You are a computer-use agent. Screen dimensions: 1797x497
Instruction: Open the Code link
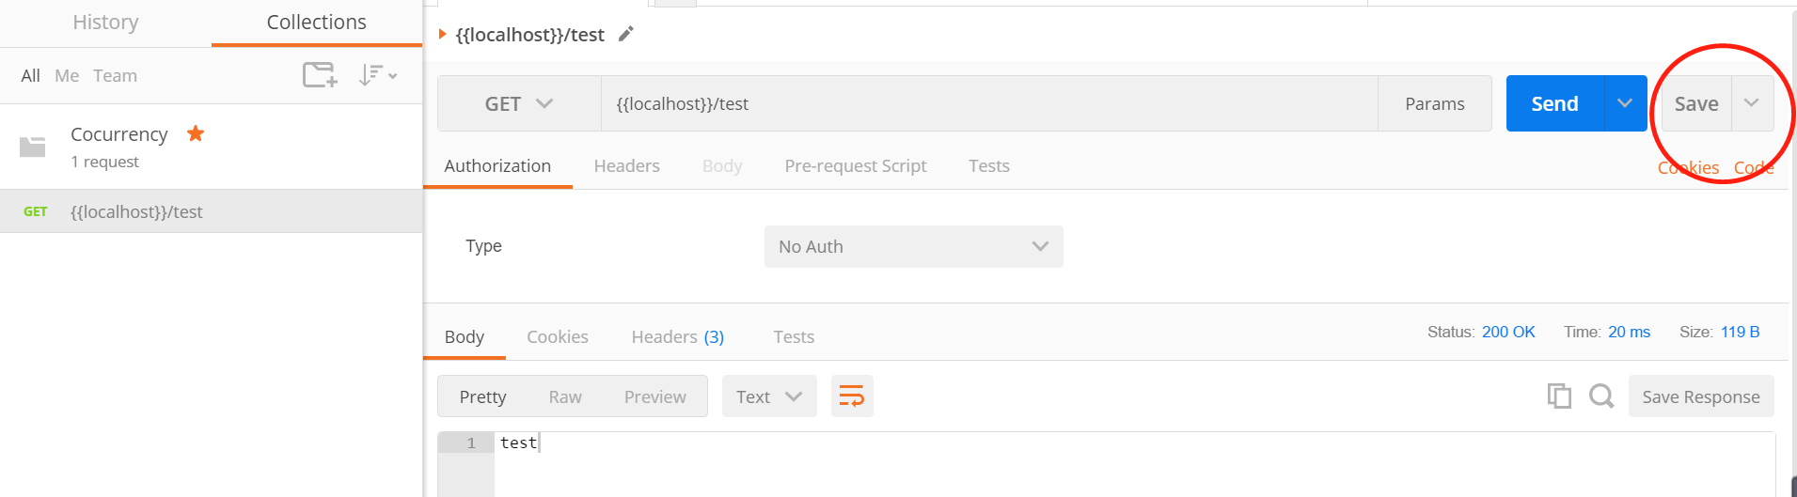(x=1754, y=168)
